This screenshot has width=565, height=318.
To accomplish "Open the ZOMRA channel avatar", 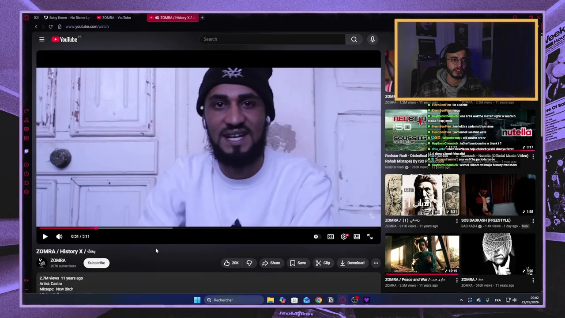I will 42,263.
